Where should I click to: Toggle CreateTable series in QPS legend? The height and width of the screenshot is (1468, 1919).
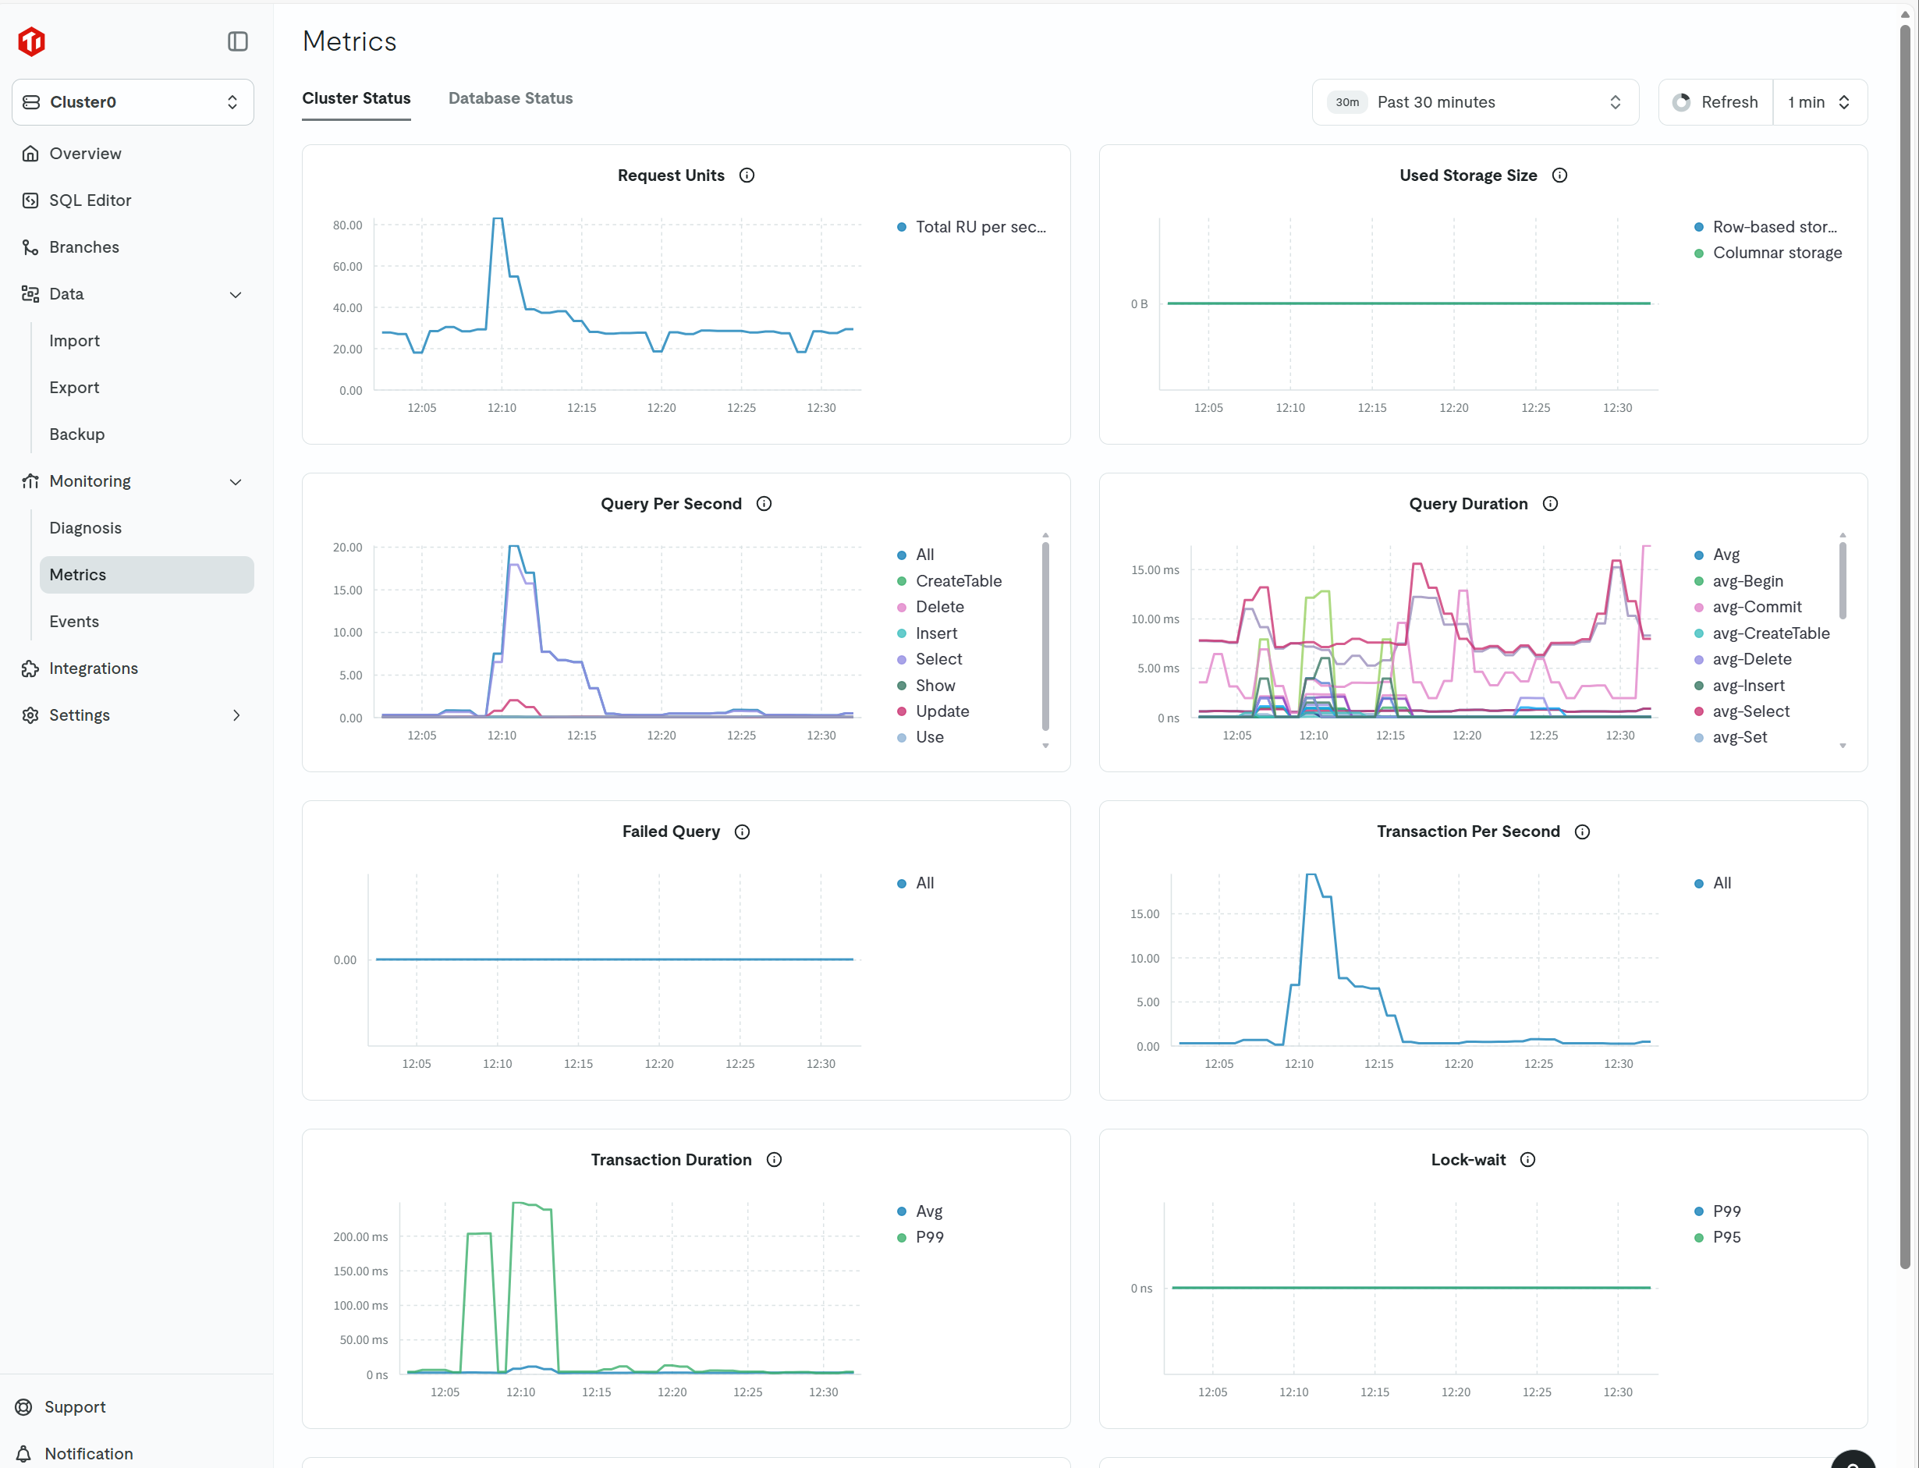958,581
